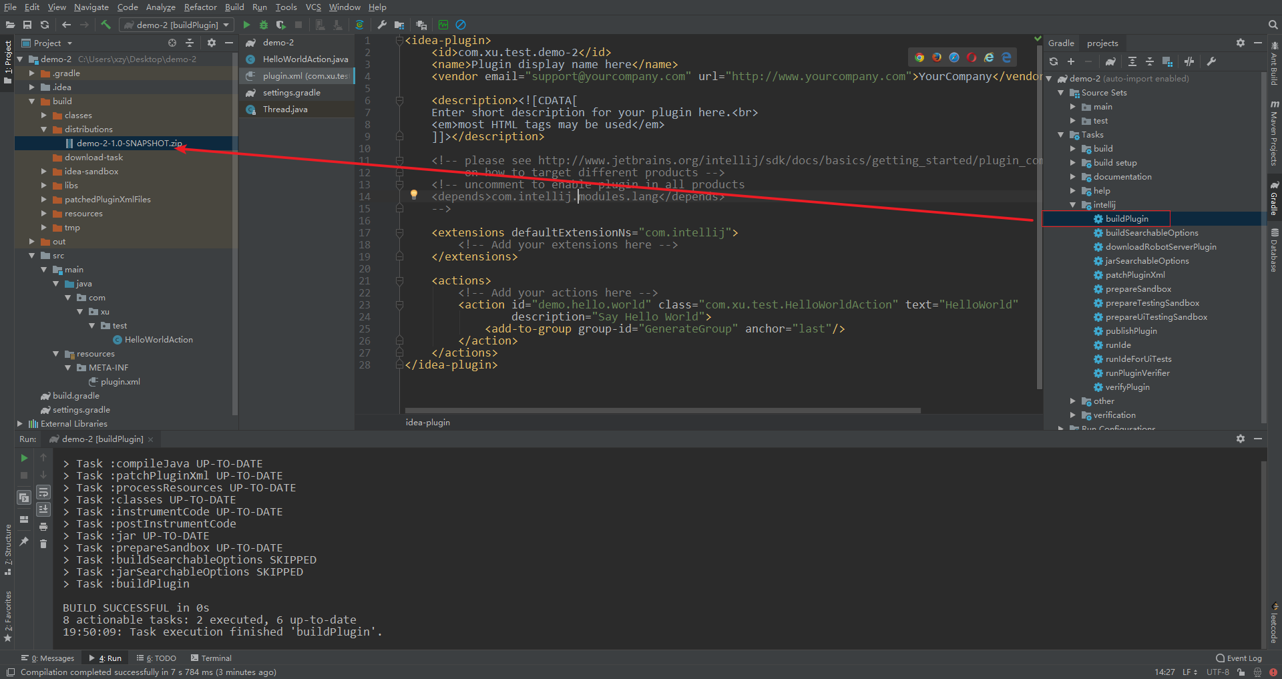Image resolution: width=1282 pixels, height=679 pixels.
Task: Synchronize files with the refresh icon in main toolbar
Action: point(45,25)
